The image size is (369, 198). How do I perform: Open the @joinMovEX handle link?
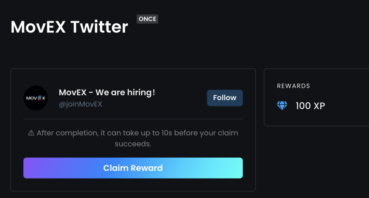tap(80, 104)
